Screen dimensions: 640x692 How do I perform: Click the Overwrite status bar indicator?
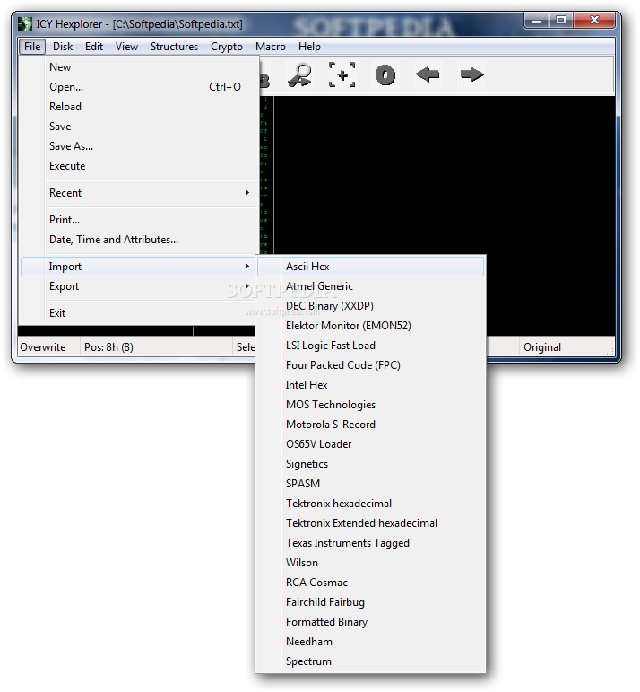click(x=48, y=347)
